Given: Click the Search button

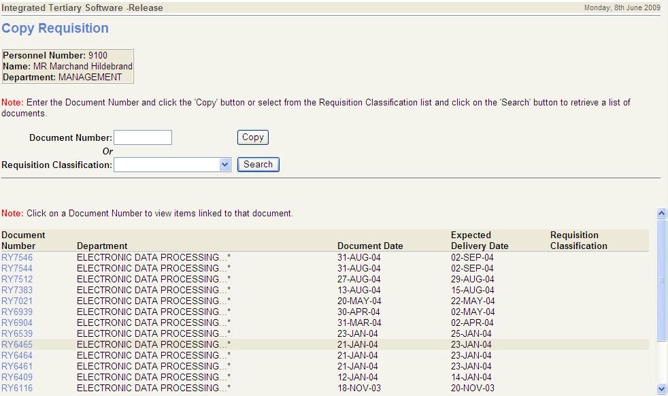Looking at the screenshot, I should 258,164.
